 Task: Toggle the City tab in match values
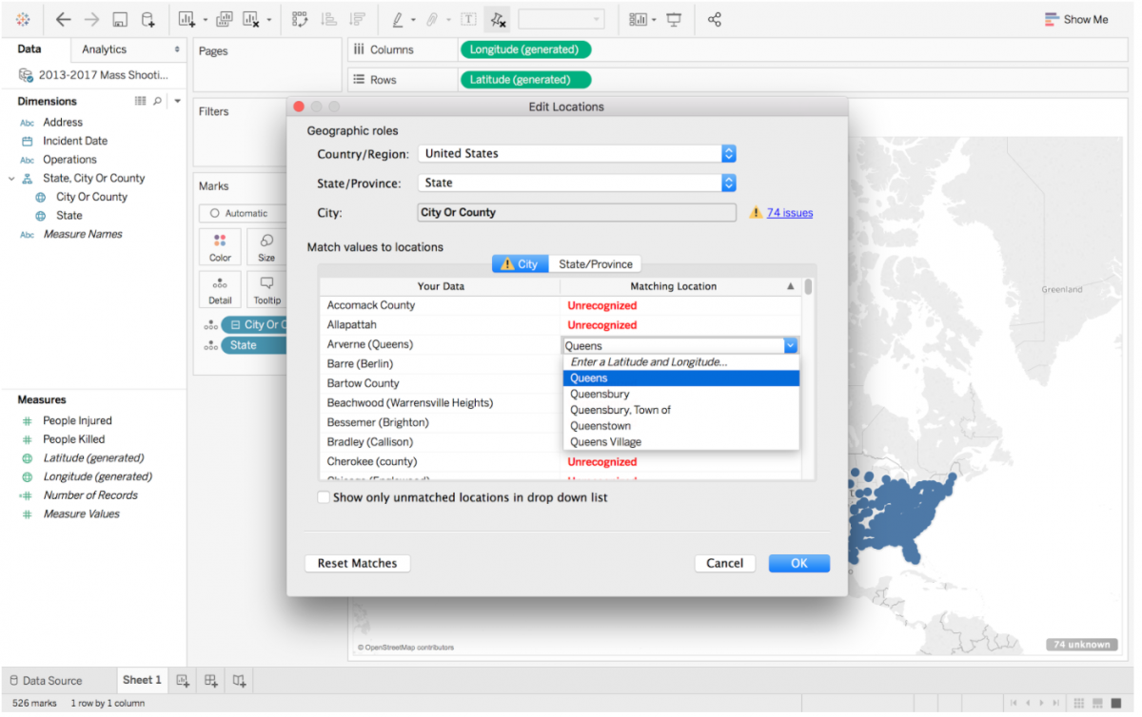[x=521, y=263]
